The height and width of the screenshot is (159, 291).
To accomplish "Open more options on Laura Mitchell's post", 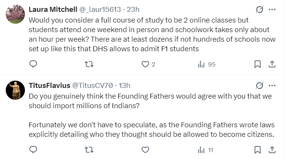I will 271,10.
